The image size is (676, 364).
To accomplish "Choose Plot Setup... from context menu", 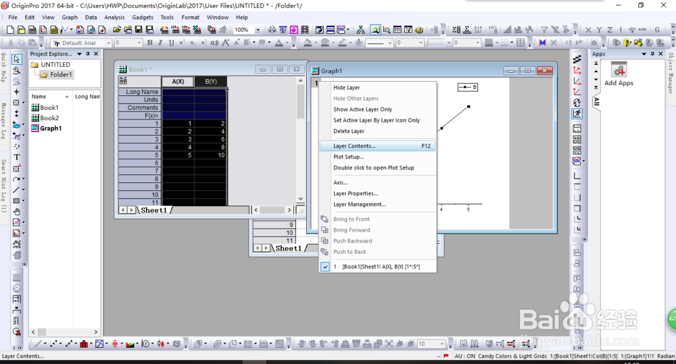I will pyautogui.click(x=378, y=157).
